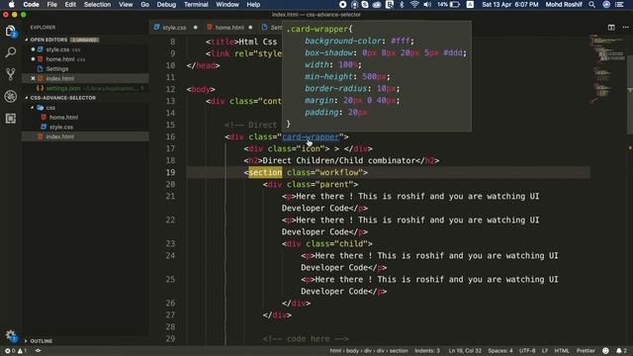This screenshot has width=633, height=356.
Task: Open macOS Notification Center icon
Action: point(620,4)
